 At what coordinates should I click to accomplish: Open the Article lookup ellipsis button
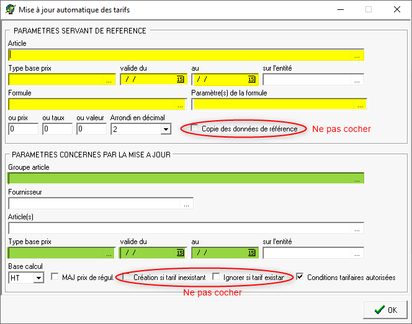pyautogui.click(x=357, y=55)
